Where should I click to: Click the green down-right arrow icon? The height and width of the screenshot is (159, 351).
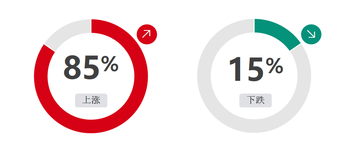coord(311,34)
